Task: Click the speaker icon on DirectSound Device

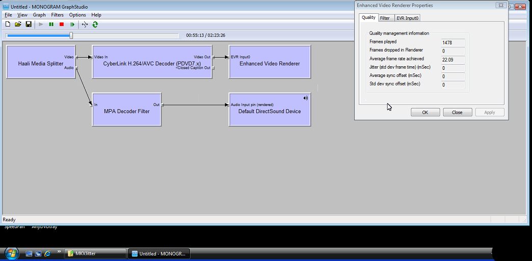Action: pyautogui.click(x=306, y=98)
